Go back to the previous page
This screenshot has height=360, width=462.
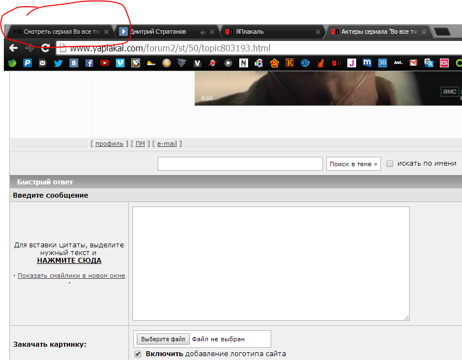coord(14,48)
